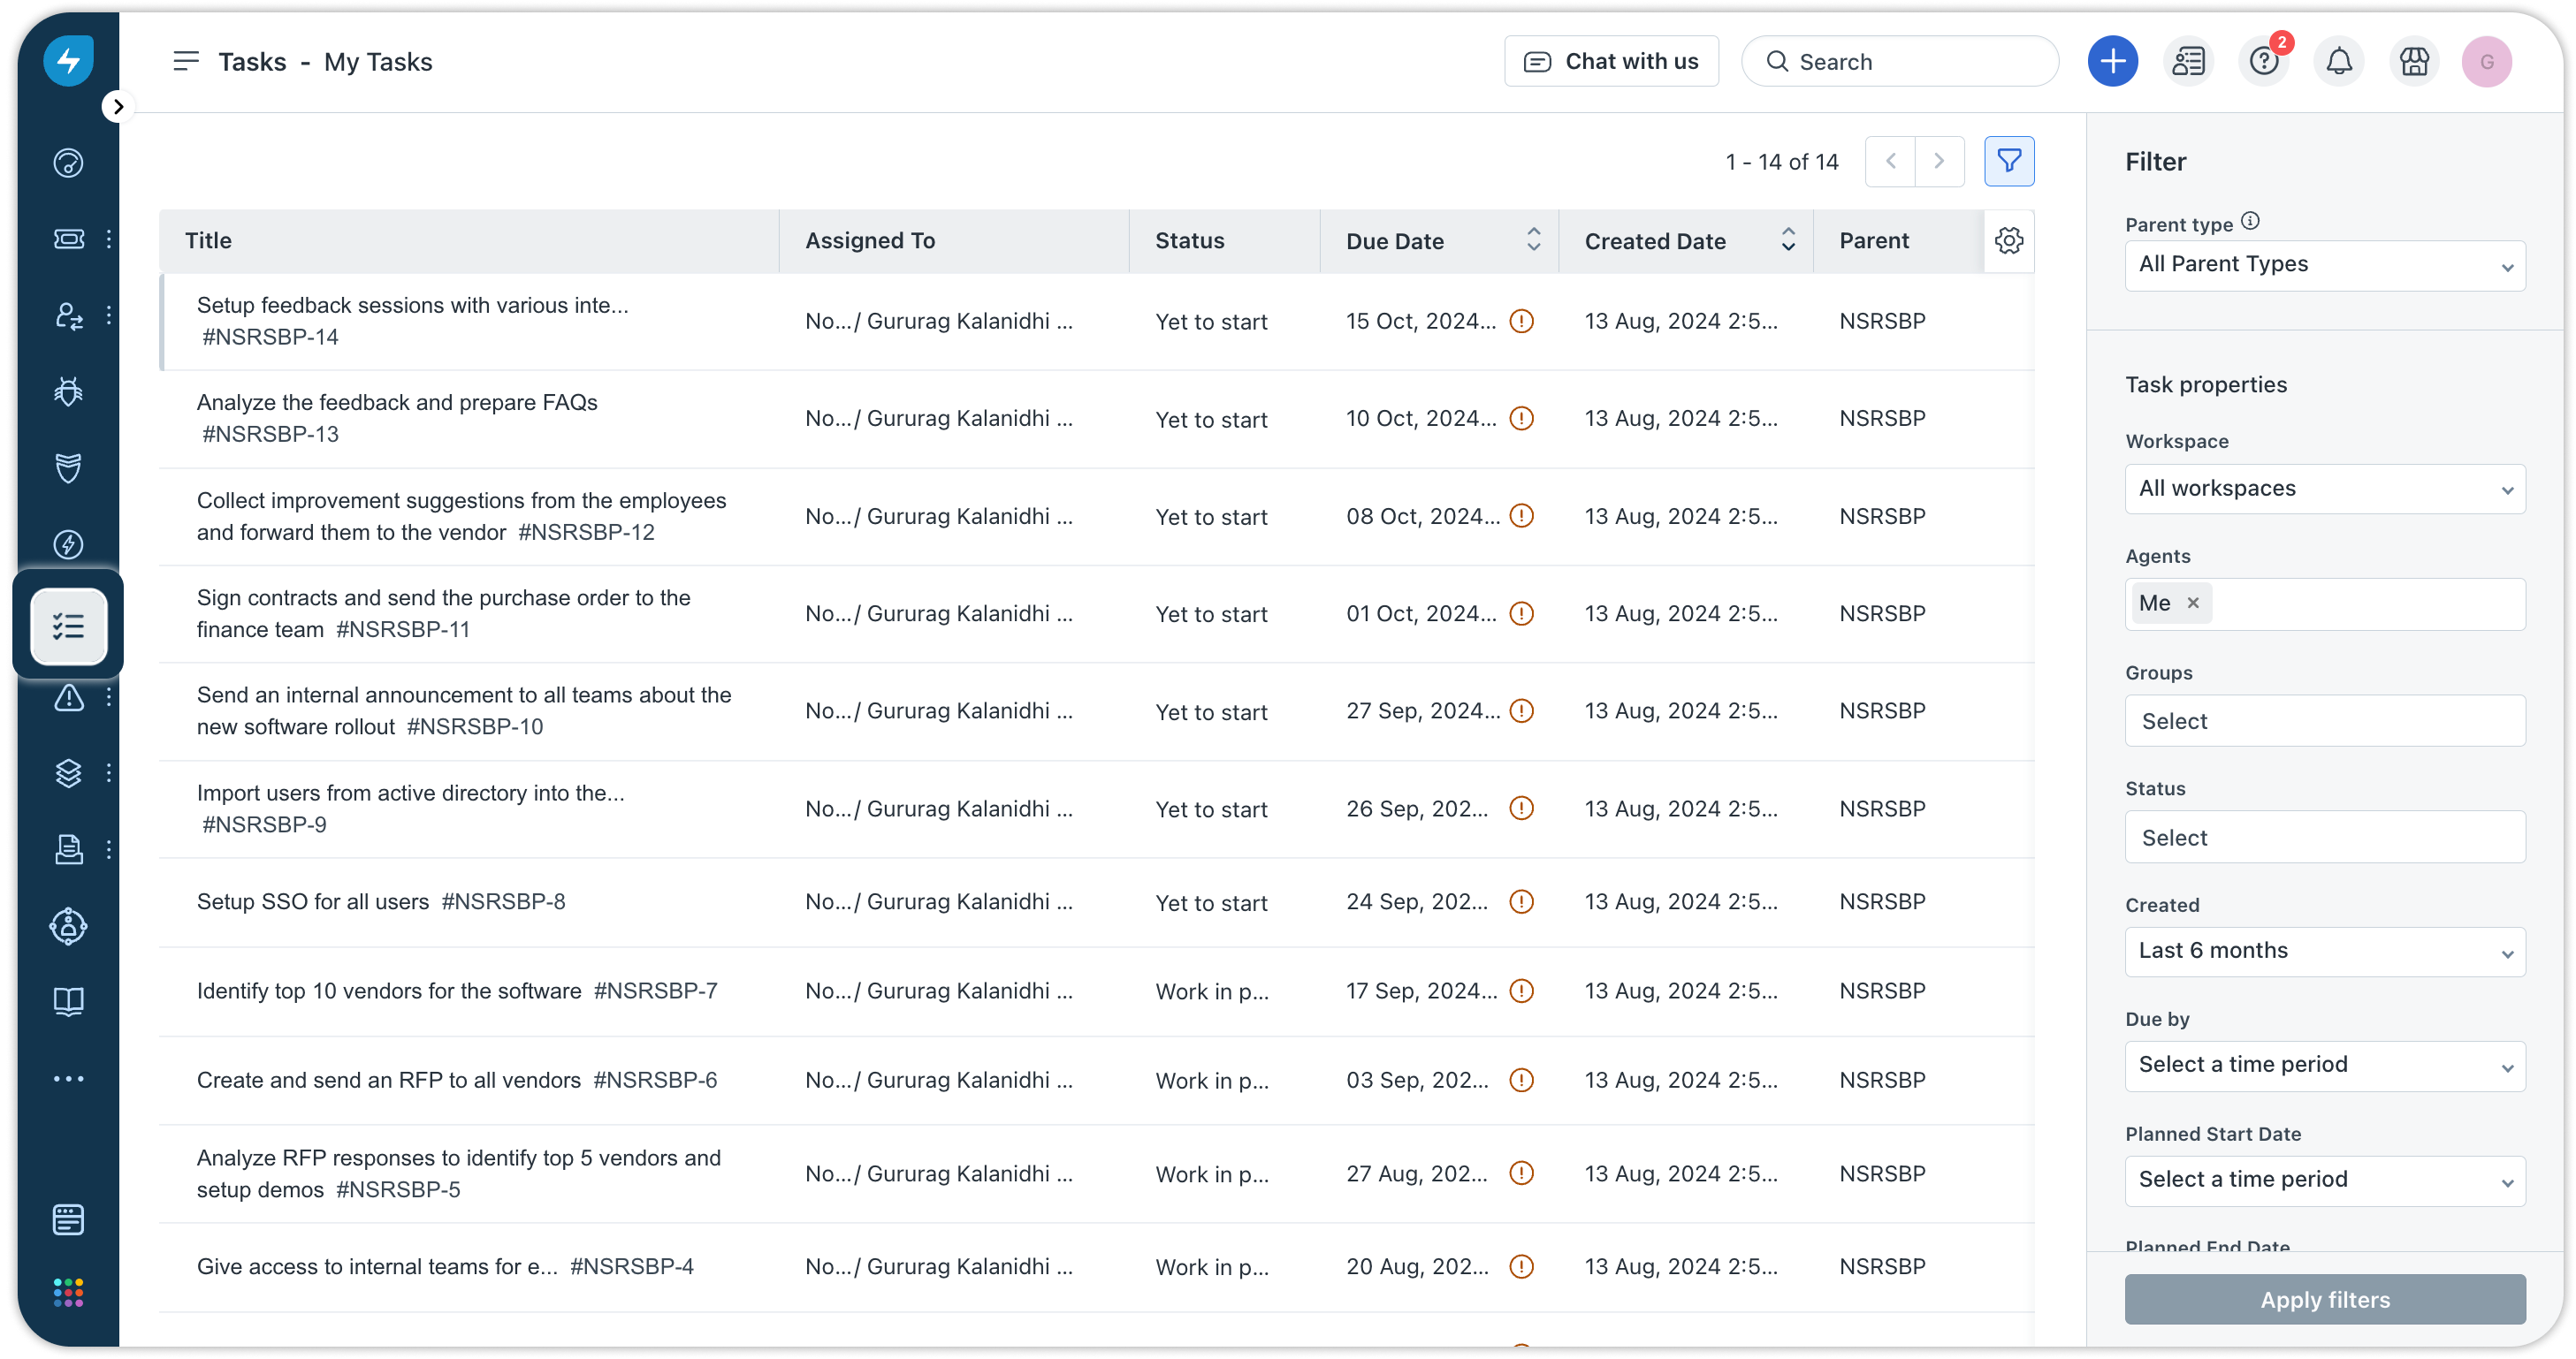The height and width of the screenshot is (1359, 2576).
Task: Sort tasks by Due Date column
Action: [1532, 239]
